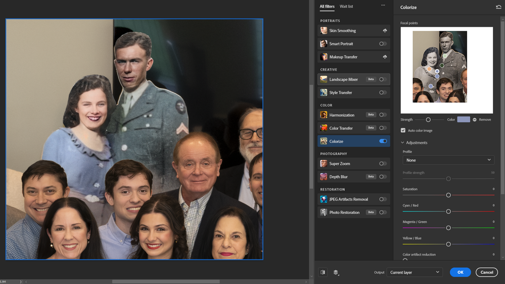Click the Colorize filter icon
Viewport: 505px width, 284px height.
tap(324, 141)
